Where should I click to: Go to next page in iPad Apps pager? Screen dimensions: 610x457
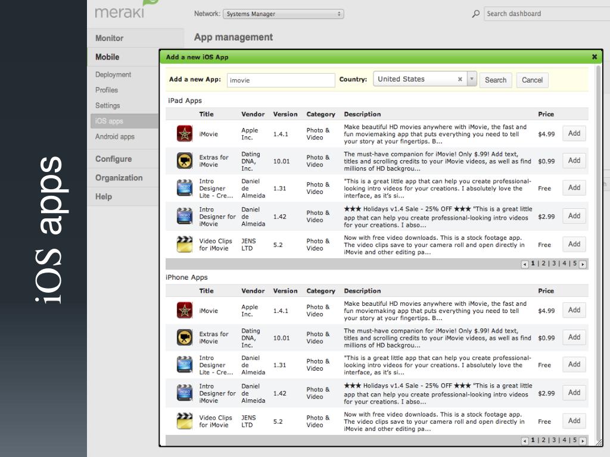click(583, 264)
